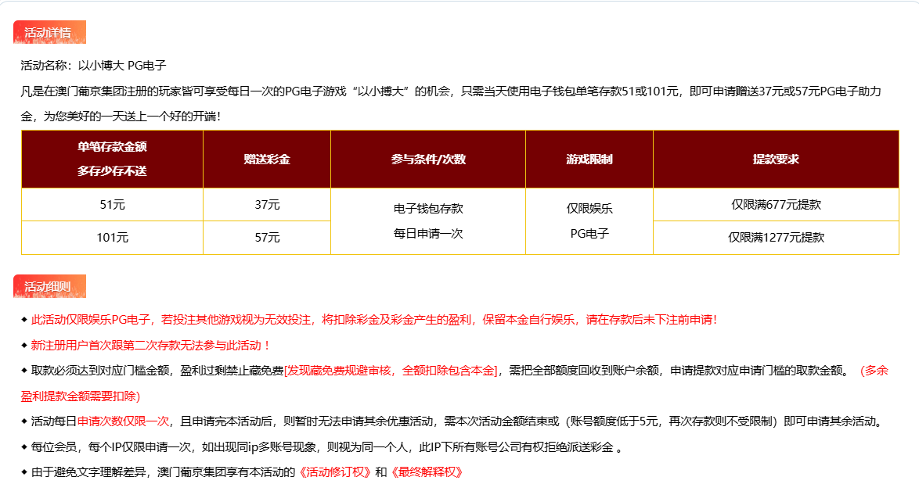Click the diamond bullet before 新注册用户 rule
This screenshot has height=502, width=919.
(24, 346)
